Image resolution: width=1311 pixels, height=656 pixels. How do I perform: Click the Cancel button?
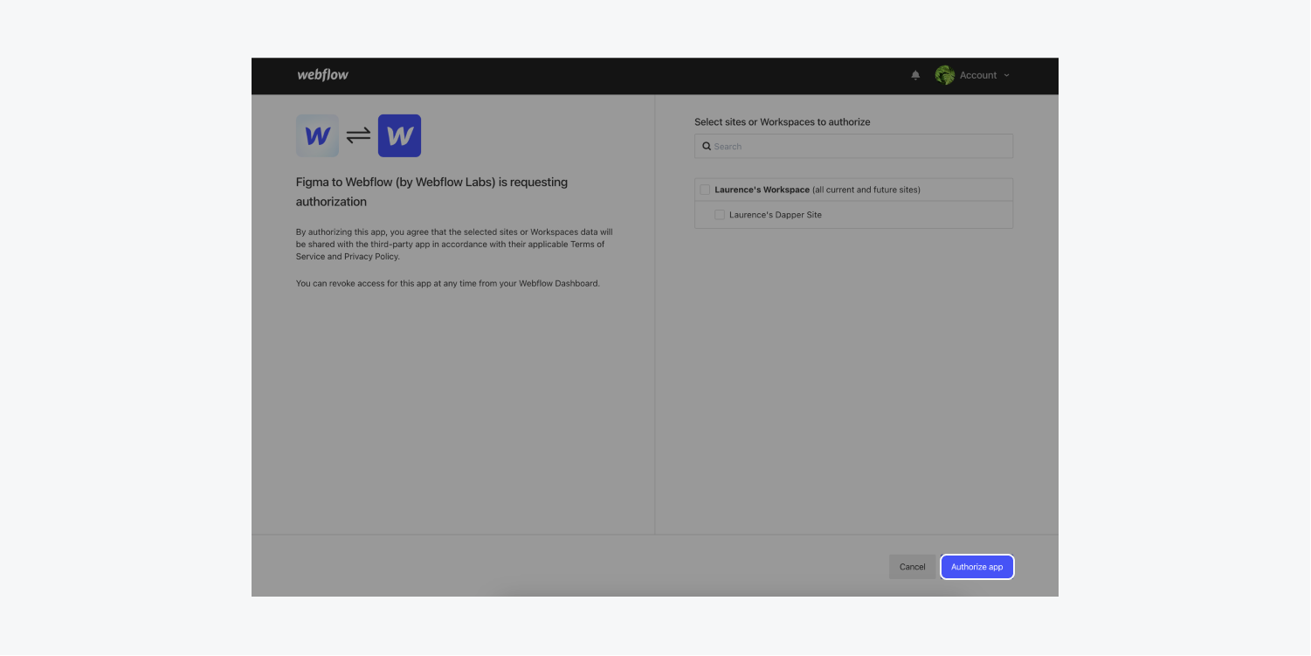912,567
